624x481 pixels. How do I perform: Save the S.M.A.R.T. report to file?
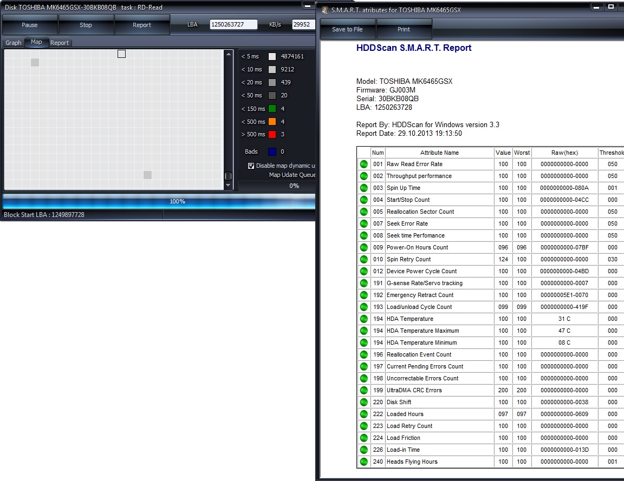click(x=347, y=29)
